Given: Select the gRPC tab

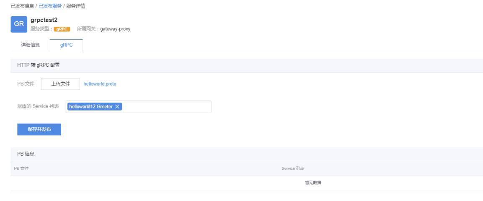Looking at the screenshot, I should (66, 45).
